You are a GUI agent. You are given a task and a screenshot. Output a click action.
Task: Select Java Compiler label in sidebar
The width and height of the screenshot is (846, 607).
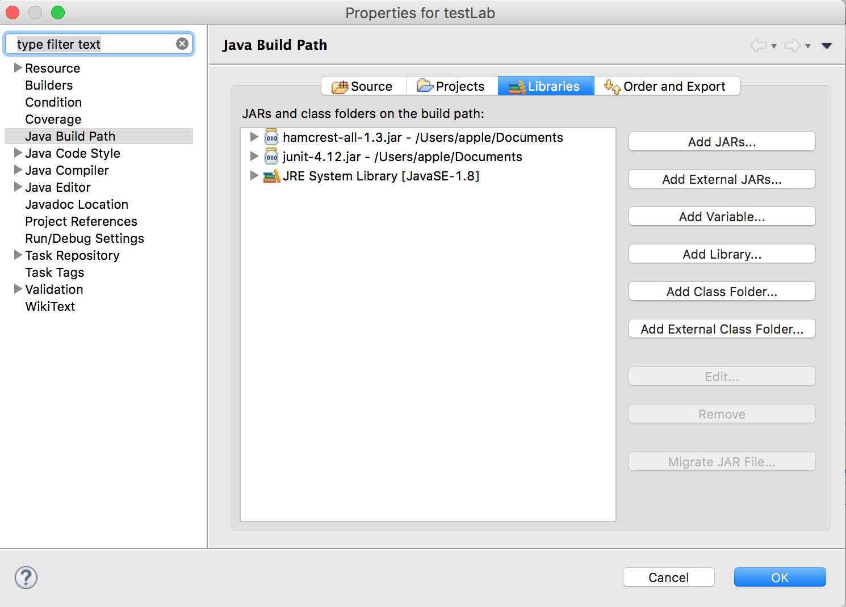pyautogui.click(x=67, y=170)
